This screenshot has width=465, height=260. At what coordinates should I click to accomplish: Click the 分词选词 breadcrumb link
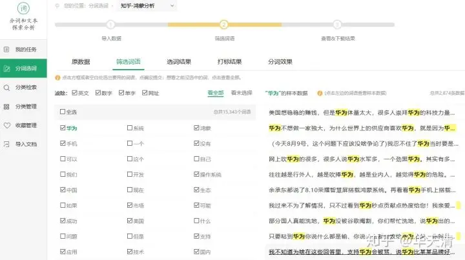[x=98, y=6]
